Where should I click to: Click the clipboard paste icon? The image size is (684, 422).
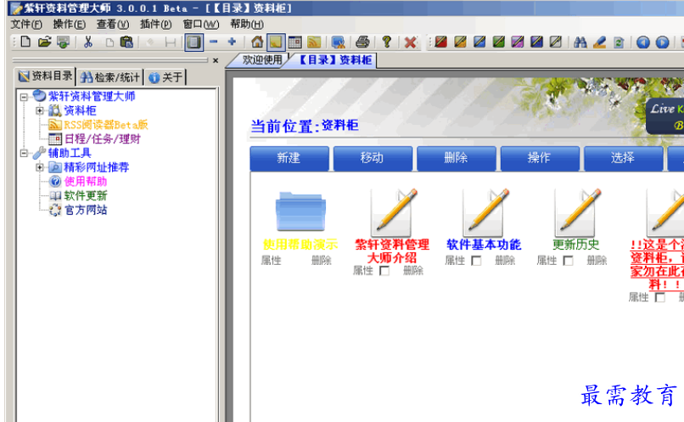point(126,42)
